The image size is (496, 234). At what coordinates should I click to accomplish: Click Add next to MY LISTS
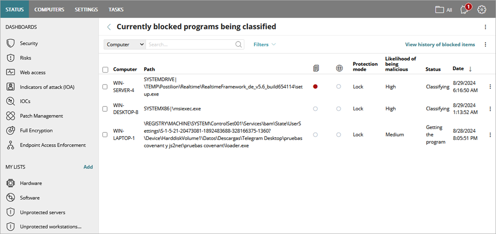click(88, 167)
